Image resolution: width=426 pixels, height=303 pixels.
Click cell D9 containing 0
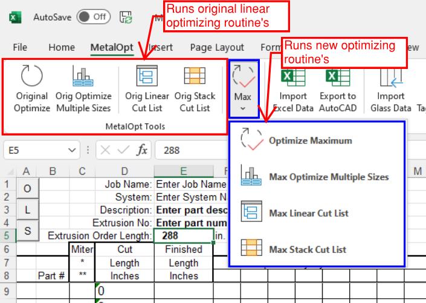124,291
